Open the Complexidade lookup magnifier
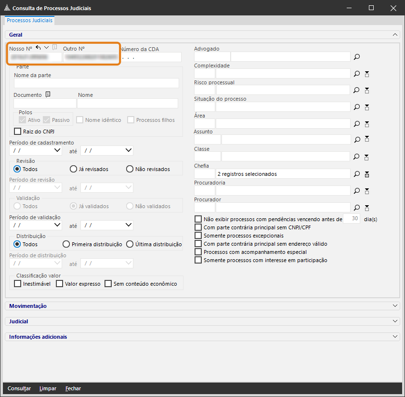 click(357, 74)
